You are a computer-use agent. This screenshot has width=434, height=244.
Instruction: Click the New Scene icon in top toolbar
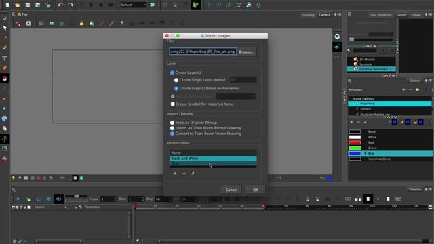click(7, 5)
